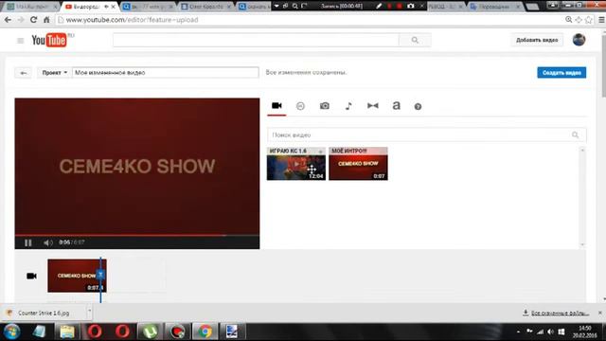Click the address bar youtube.com/editor URL
Image resolution: width=606 pixels, height=341 pixels.
pos(132,20)
